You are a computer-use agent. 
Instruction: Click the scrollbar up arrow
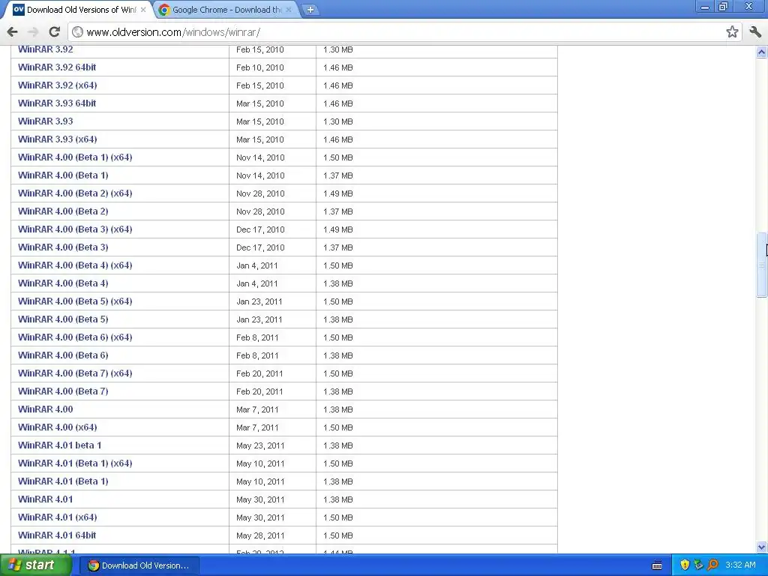(762, 52)
